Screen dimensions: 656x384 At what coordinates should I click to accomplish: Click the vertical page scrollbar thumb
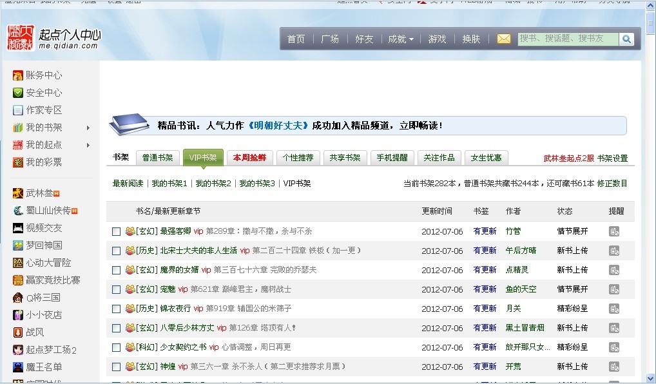click(x=651, y=22)
